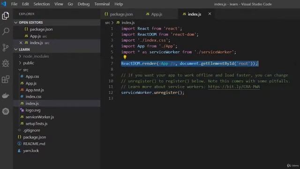The width and height of the screenshot is (300, 169).
Task: Close index.js in Open Editors list
Action: click(x=21, y=43)
